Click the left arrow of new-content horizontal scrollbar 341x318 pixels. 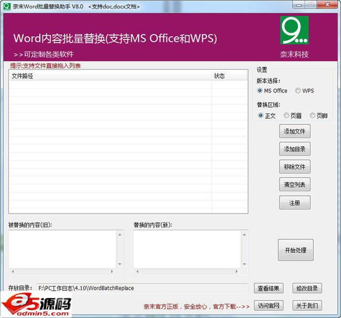pos(137,271)
